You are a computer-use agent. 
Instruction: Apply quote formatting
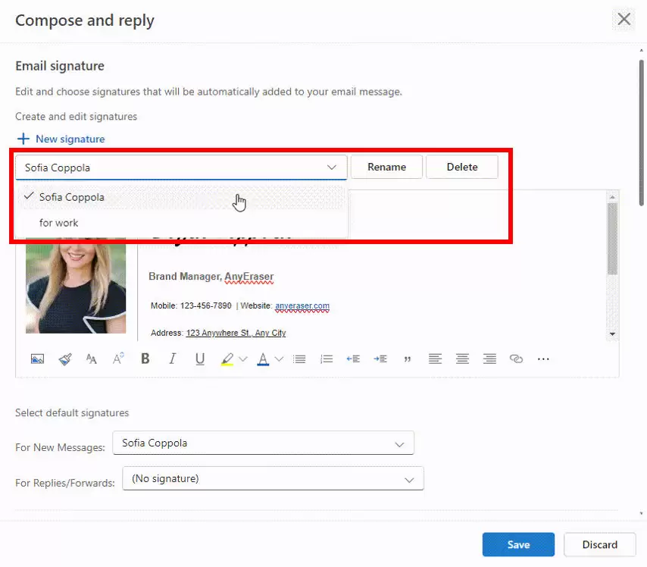tap(408, 359)
